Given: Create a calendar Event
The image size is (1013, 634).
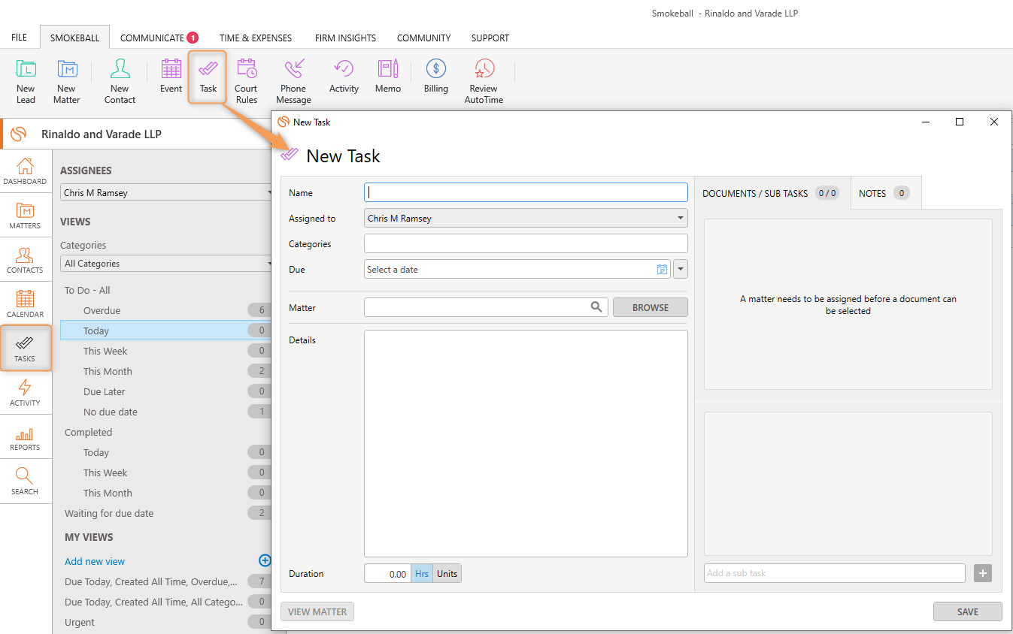Looking at the screenshot, I should pyautogui.click(x=171, y=76).
